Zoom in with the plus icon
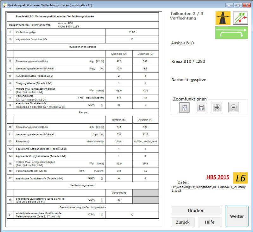This screenshot has height=232, width=253. click(217, 107)
